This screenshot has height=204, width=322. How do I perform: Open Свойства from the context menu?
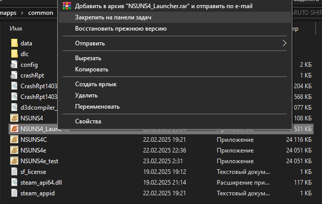coord(88,121)
